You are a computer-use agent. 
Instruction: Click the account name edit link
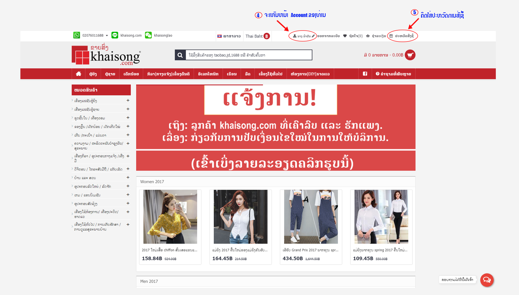point(304,36)
